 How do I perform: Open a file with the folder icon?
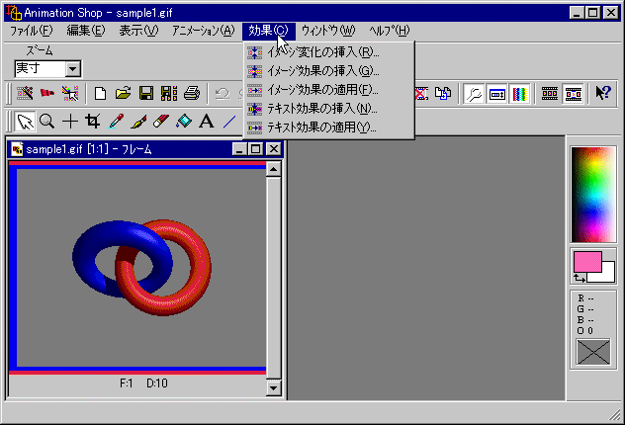(x=124, y=94)
